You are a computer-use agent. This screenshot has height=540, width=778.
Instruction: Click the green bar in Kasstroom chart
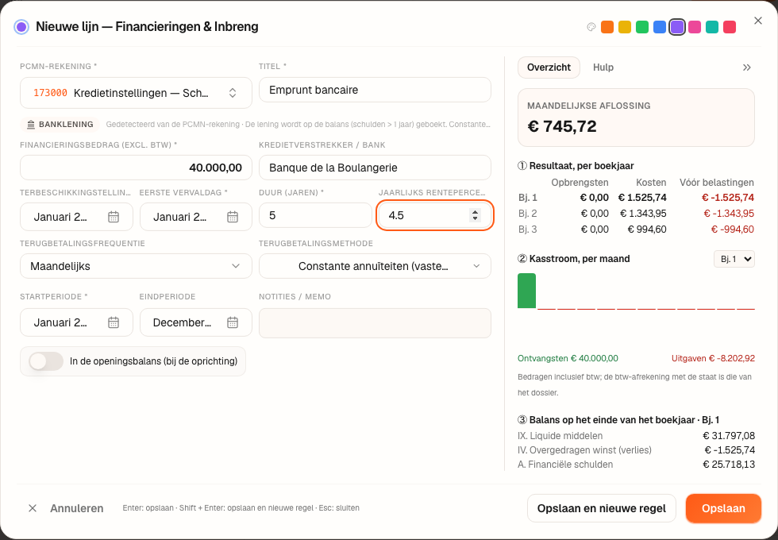coord(526,291)
